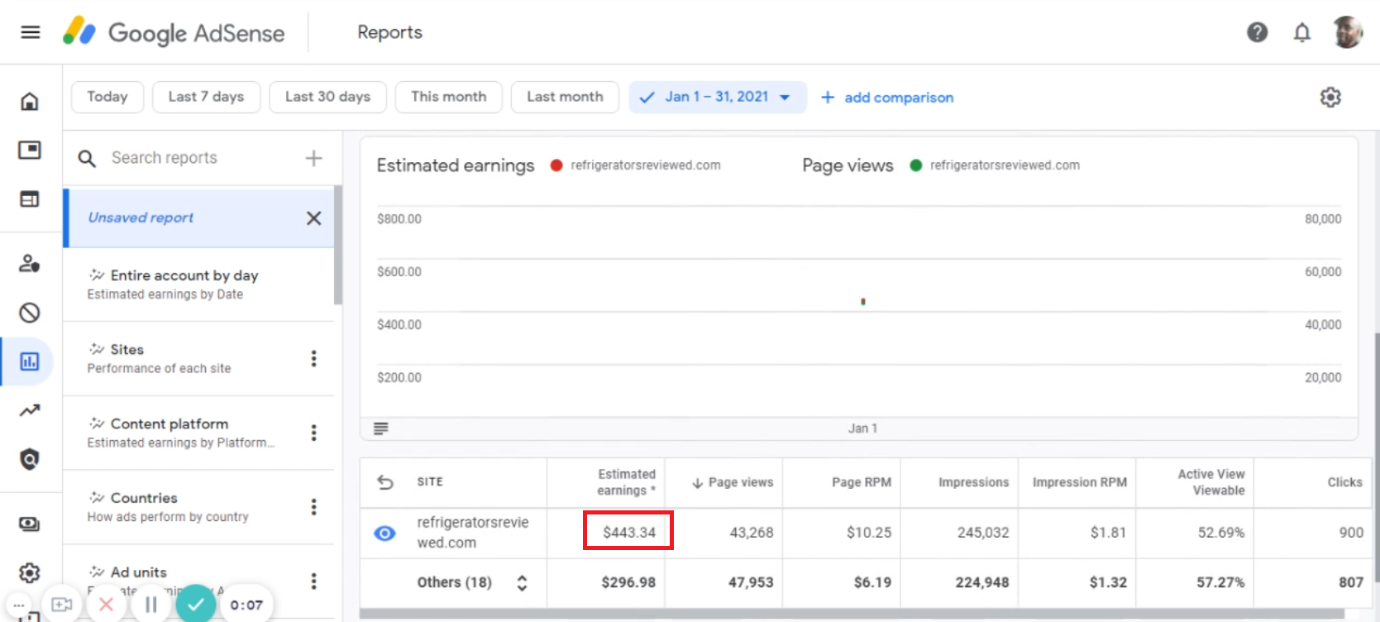Expand the Others (18) row

(x=522, y=583)
